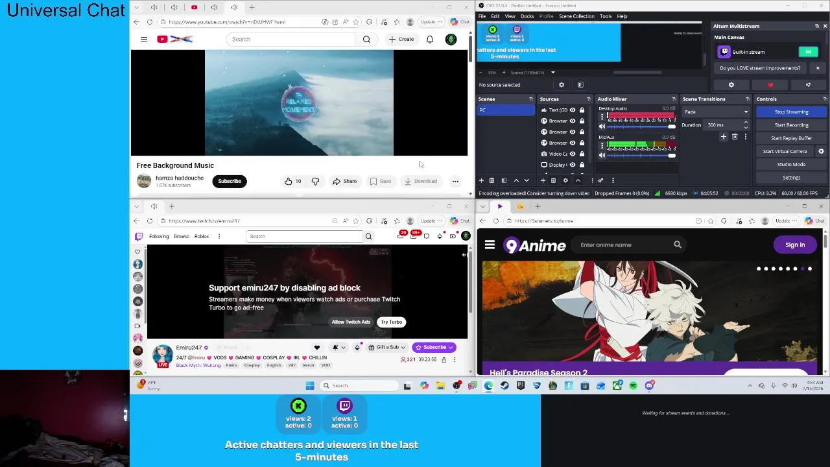Toggle lock on the Text (GDI) source
The height and width of the screenshot is (467, 830).
tap(582, 110)
